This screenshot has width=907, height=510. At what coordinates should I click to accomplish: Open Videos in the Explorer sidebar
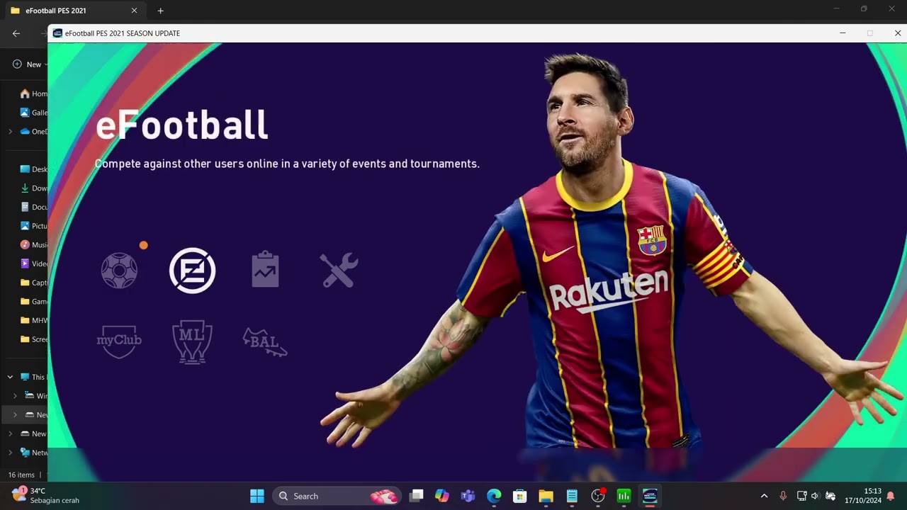point(34,263)
